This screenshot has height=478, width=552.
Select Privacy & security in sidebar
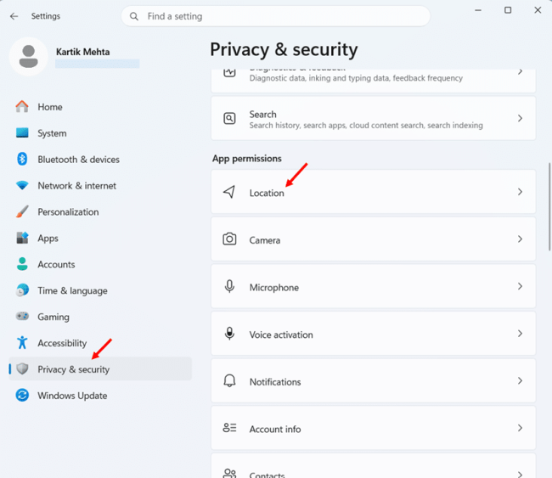click(100, 368)
